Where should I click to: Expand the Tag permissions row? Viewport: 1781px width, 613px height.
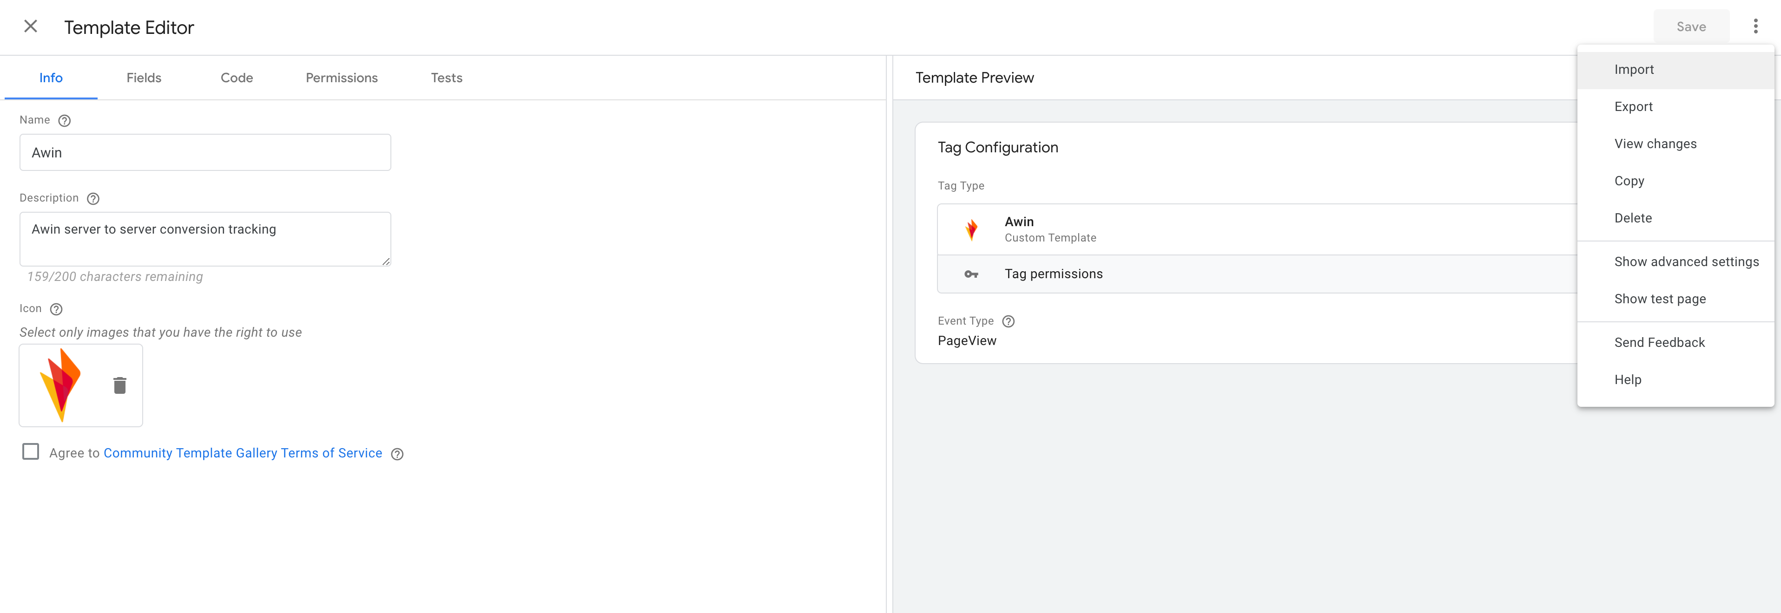1257,274
